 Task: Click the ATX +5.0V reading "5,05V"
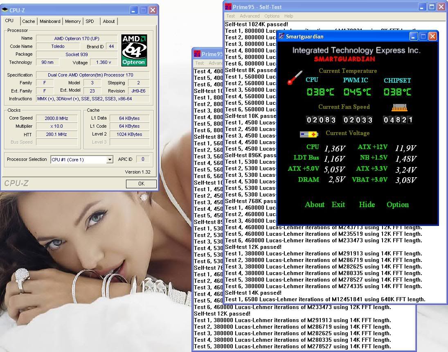334,169
